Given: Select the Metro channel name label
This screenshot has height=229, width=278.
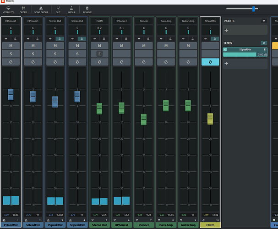Looking at the screenshot, I should pyautogui.click(x=210, y=225).
